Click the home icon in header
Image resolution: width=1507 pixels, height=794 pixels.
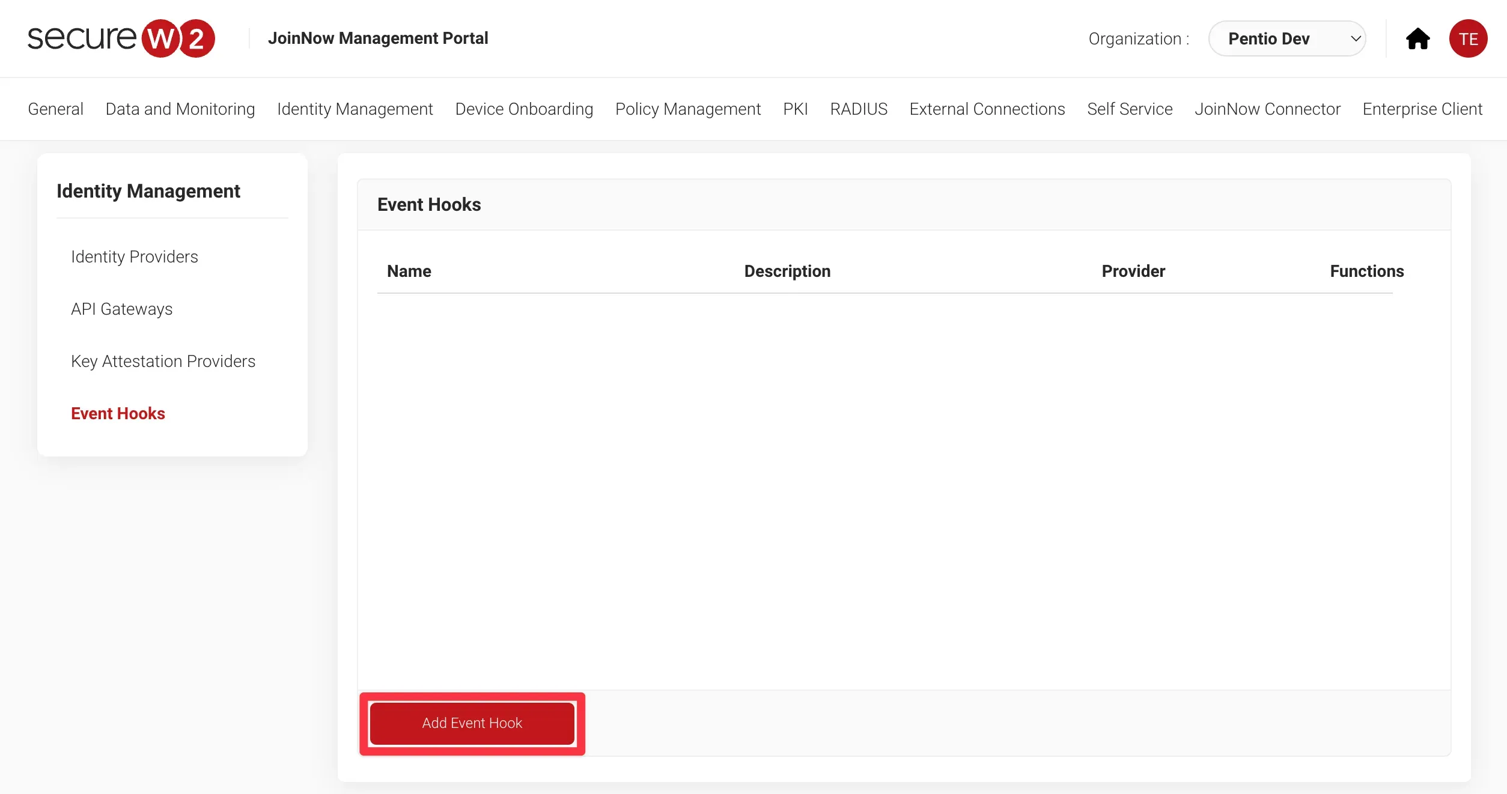pos(1417,39)
